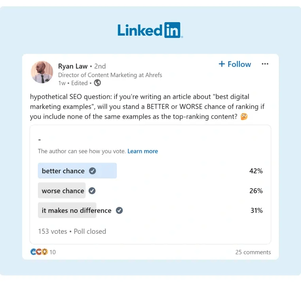Click checkmark icon next to better chance
Screen dimensions: 301x282
coord(92,171)
